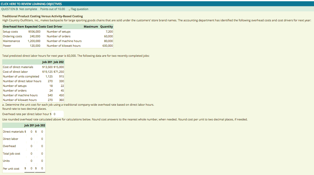This screenshot has width=314, height=175.
Task: Select the Job 201 Direct labor input
Action: (x=30, y=139)
